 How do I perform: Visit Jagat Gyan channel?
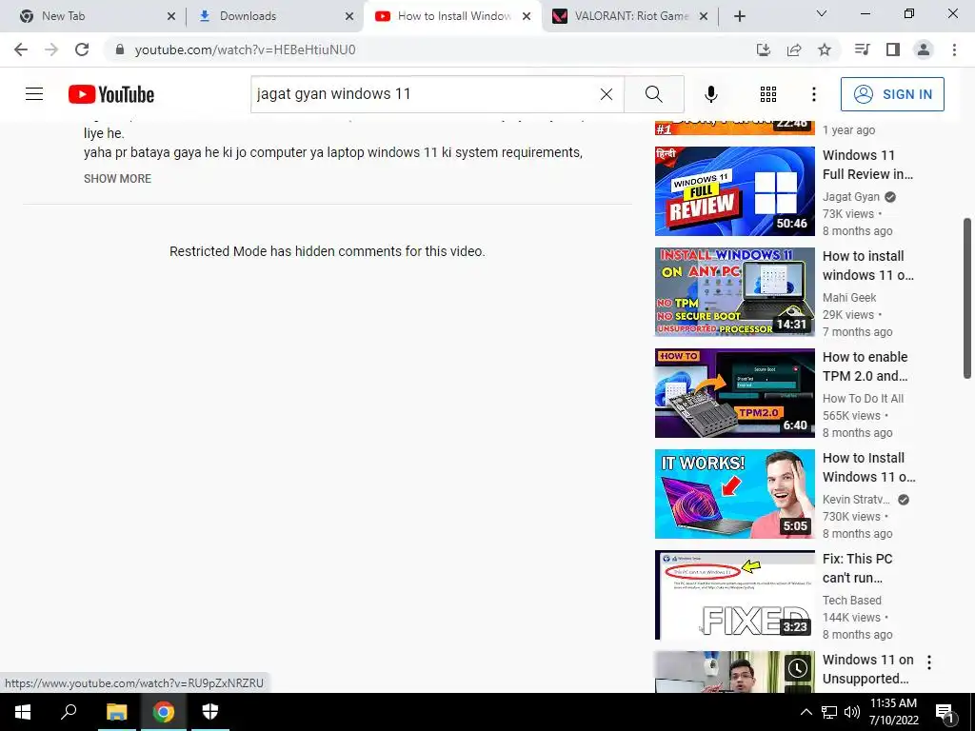pyautogui.click(x=850, y=197)
